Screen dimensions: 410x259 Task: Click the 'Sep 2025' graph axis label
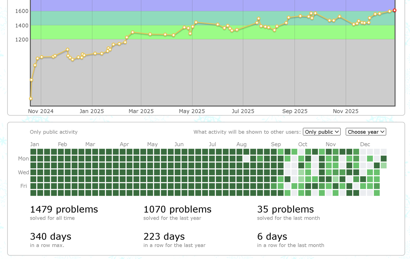coord(295,111)
